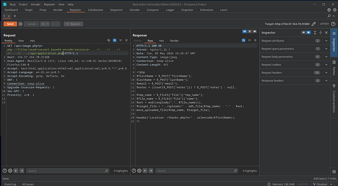Toggle show newlines in Response pane
This screenshot has height=186, width=338.
pos(250,40)
